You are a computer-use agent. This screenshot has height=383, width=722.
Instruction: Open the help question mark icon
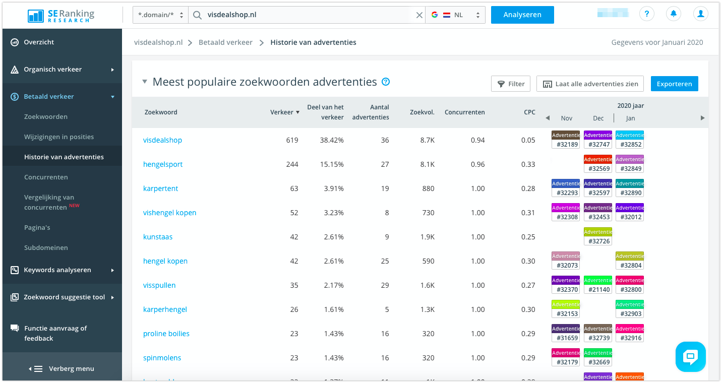(x=647, y=14)
